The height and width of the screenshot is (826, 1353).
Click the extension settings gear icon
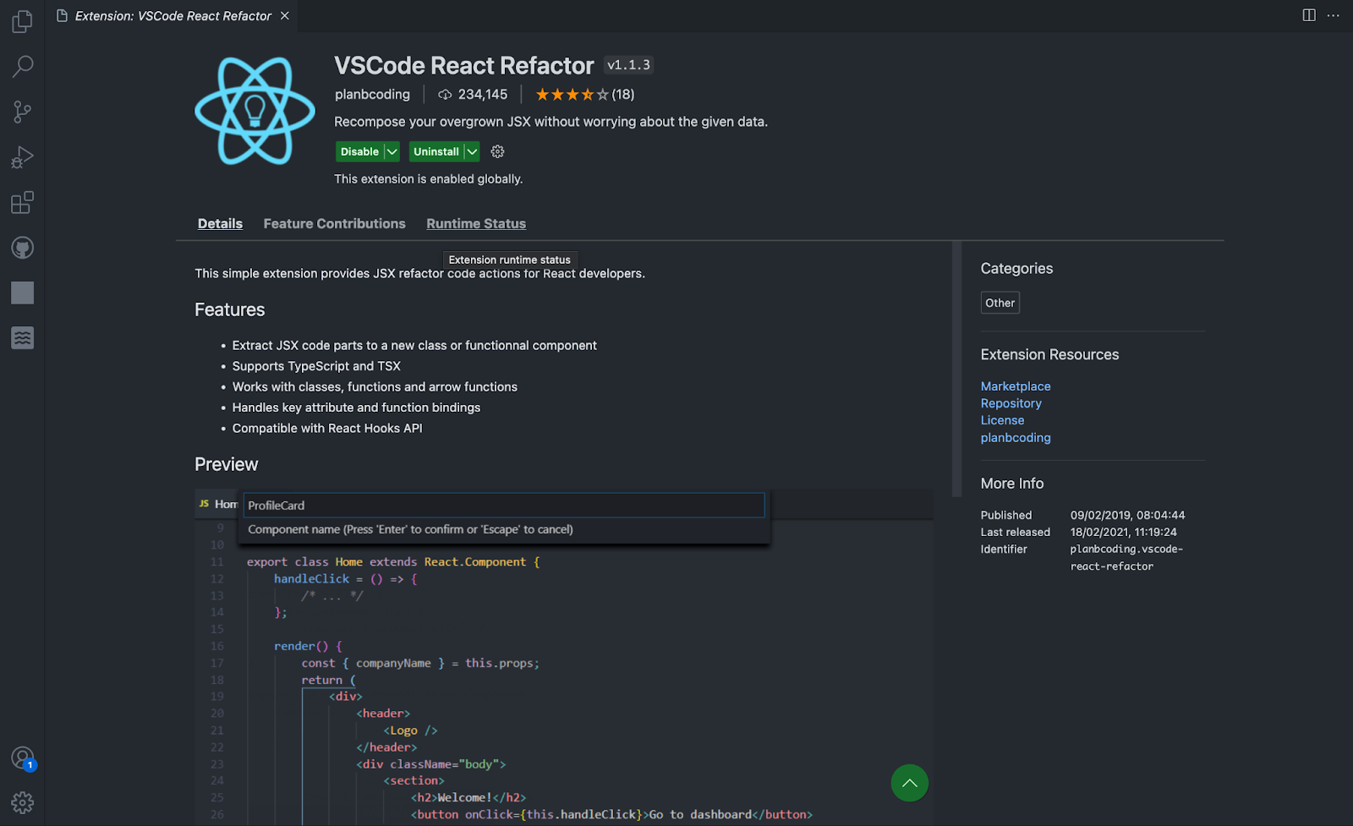point(497,152)
